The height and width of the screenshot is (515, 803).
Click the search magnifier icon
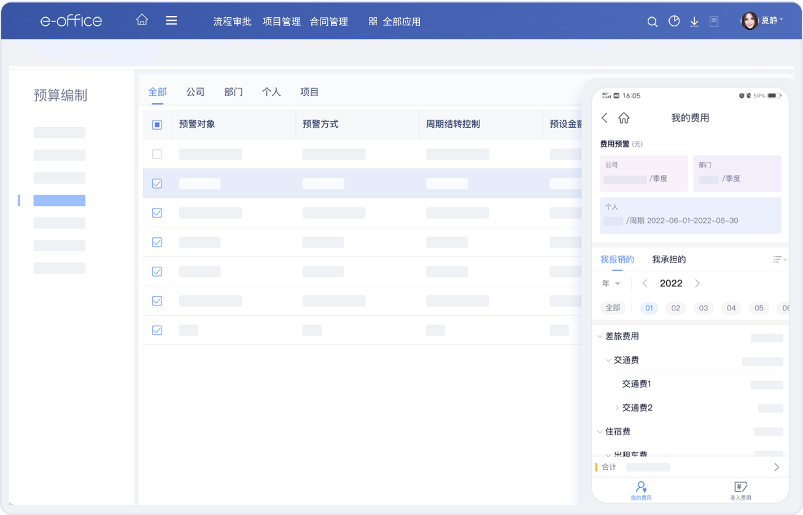[653, 22]
